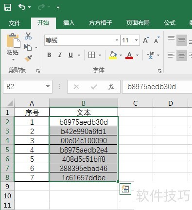Click cell with 408d5c51bff8
This screenshot has height=210, width=192.
84,159
